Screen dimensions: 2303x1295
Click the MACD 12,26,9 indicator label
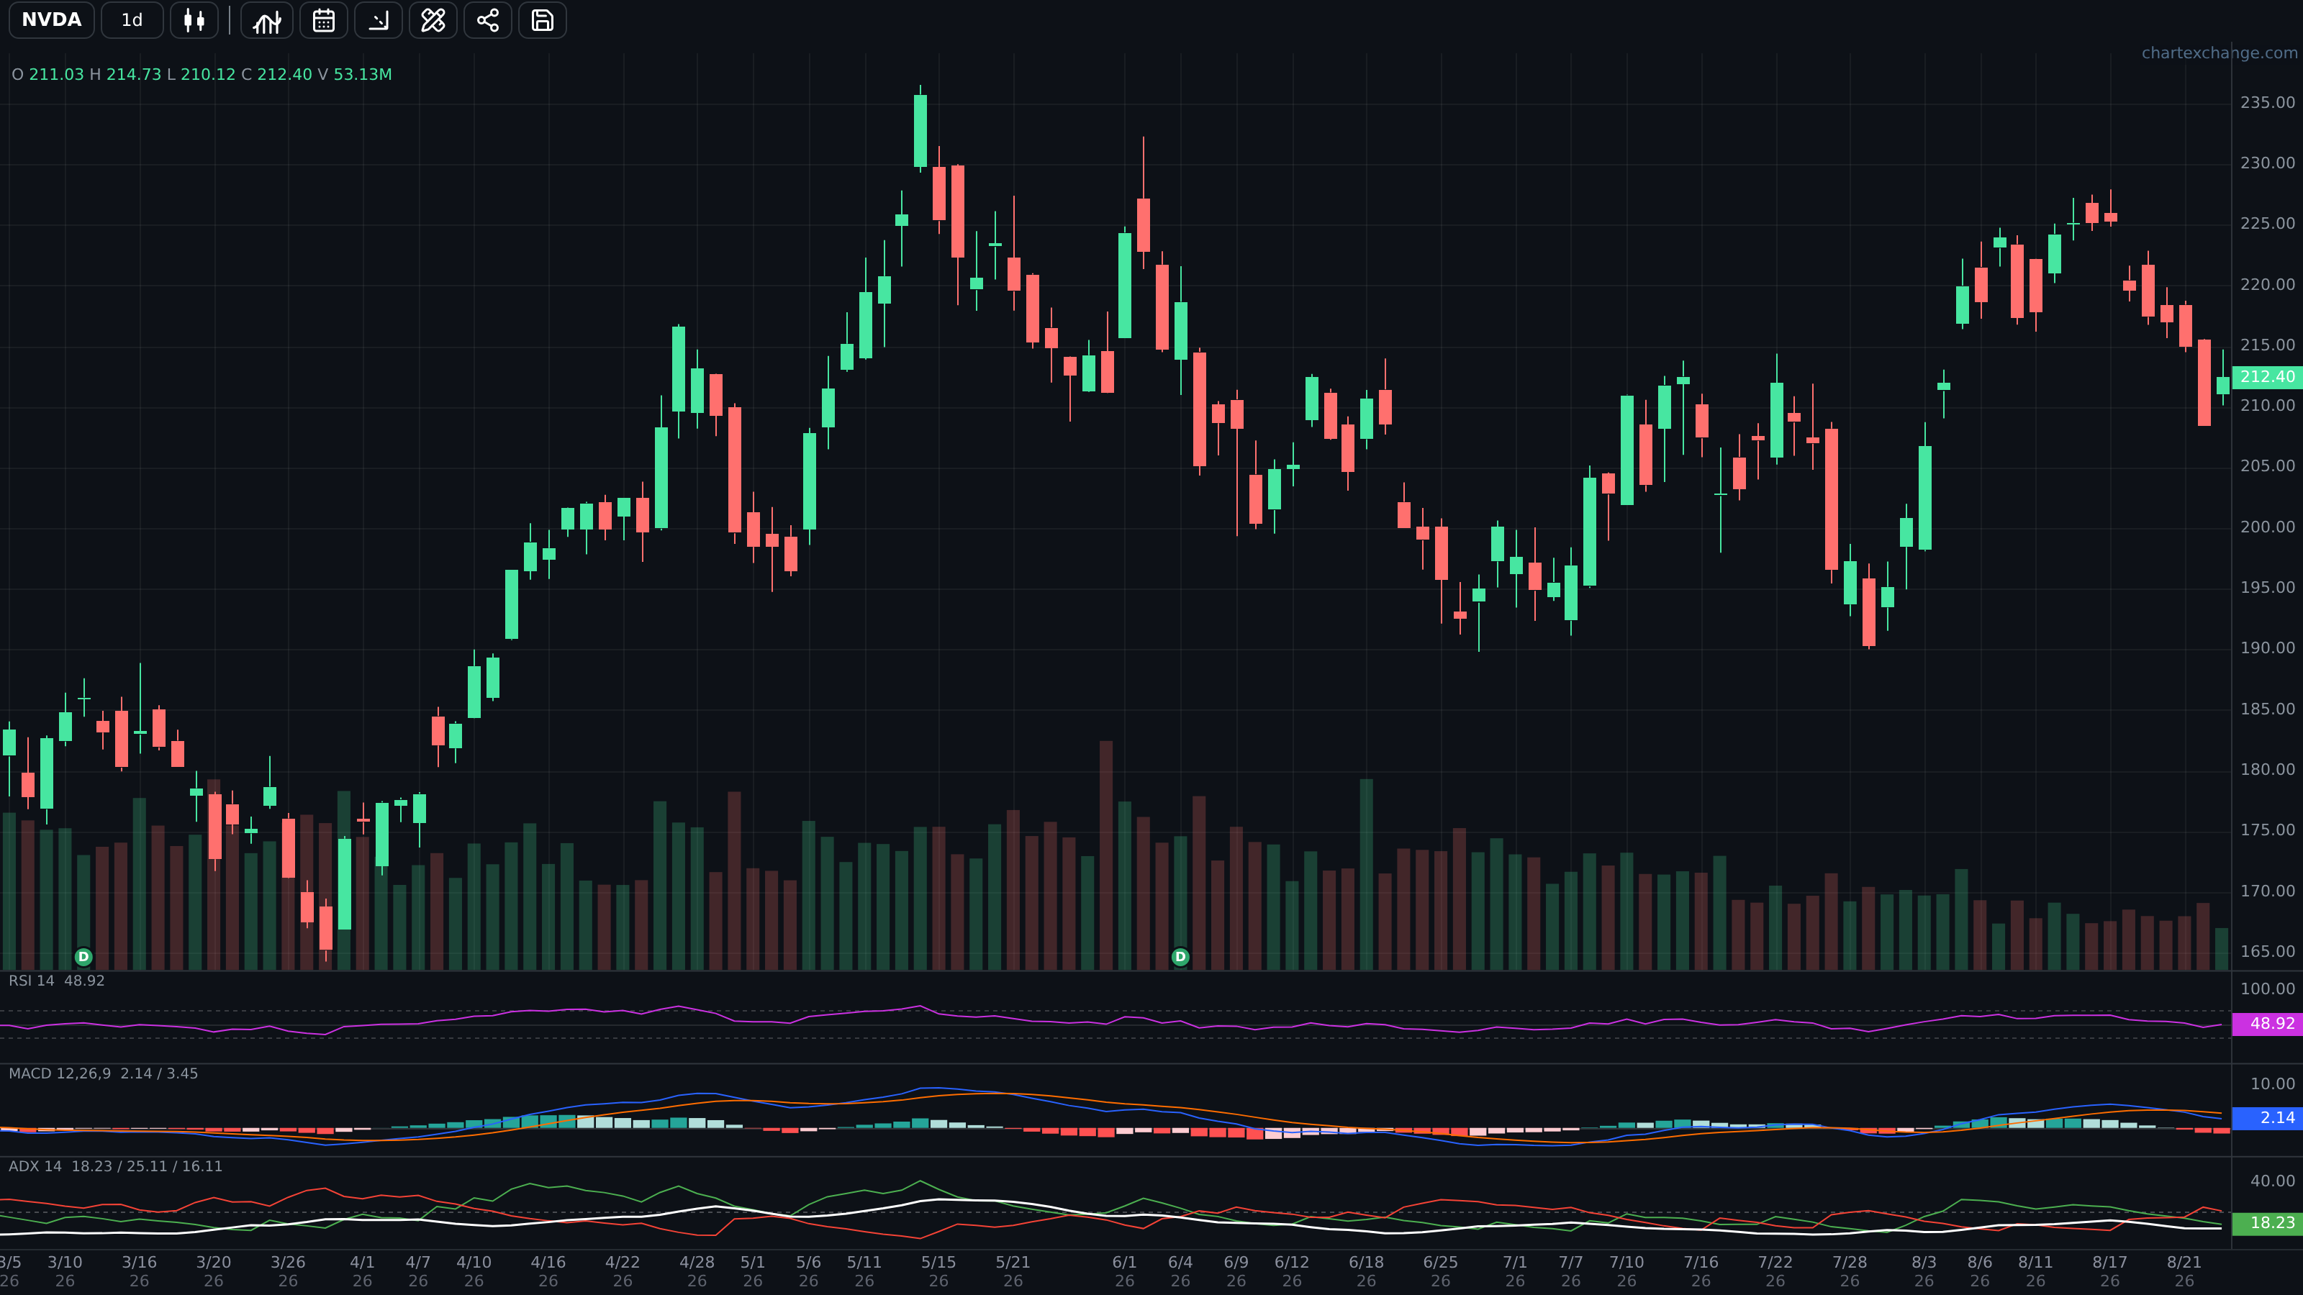point(60,1073)
